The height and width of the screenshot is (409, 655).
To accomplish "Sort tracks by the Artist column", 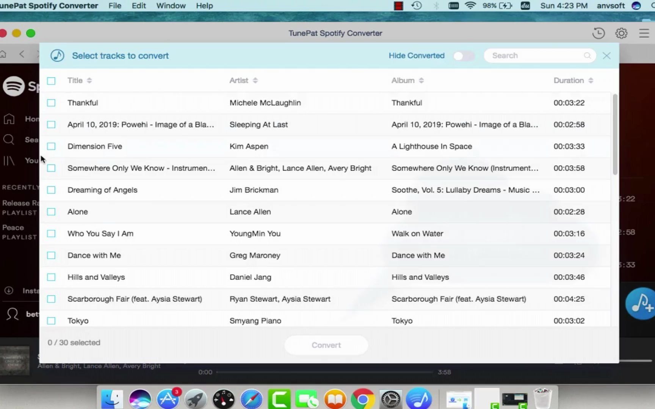I will [255, 80].
